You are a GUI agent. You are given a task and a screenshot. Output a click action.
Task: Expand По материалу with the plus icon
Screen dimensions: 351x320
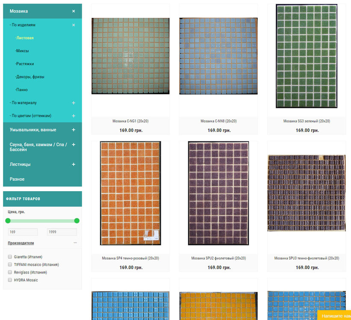click(74, 103)
